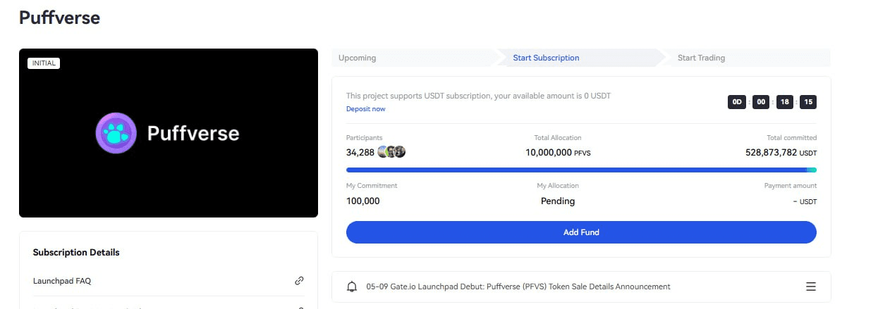Screen dimensions: 878x309
Task: Click the total committed 528,873,782 USDT
Action: coord(781,151)
